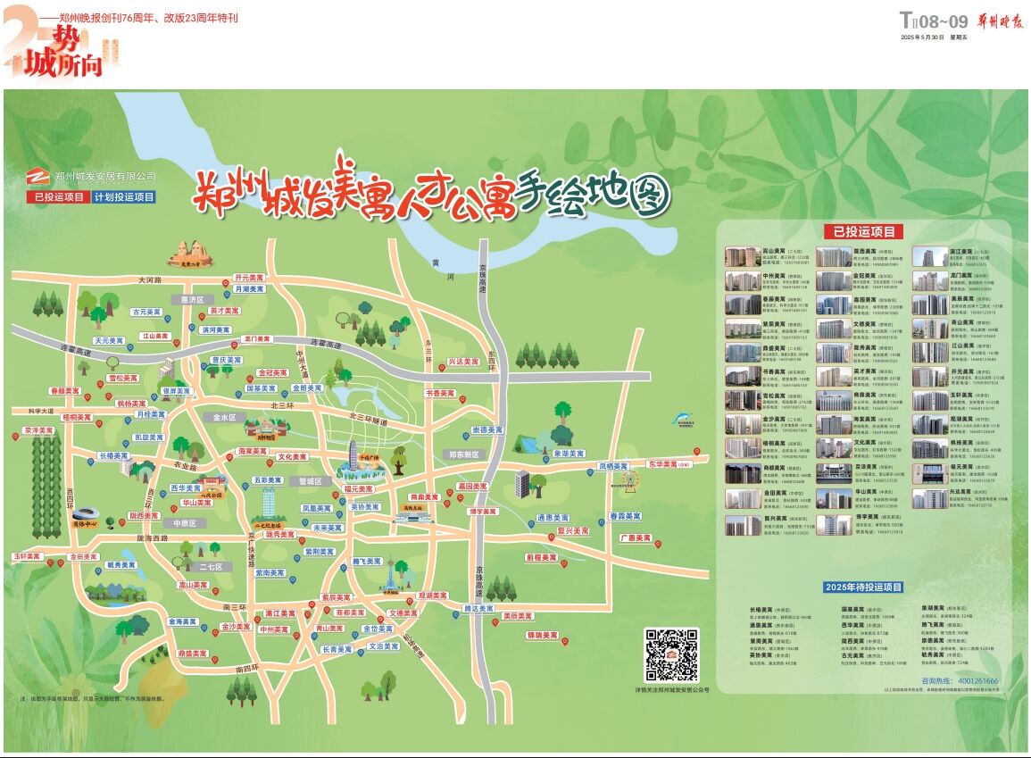Select the 黄河 river label
Viewport: 1031px width, 758px height.
pyautogui.click(x=443, y=270)
